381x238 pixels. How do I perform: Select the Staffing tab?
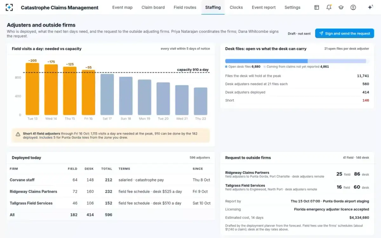tap(213, 7)
